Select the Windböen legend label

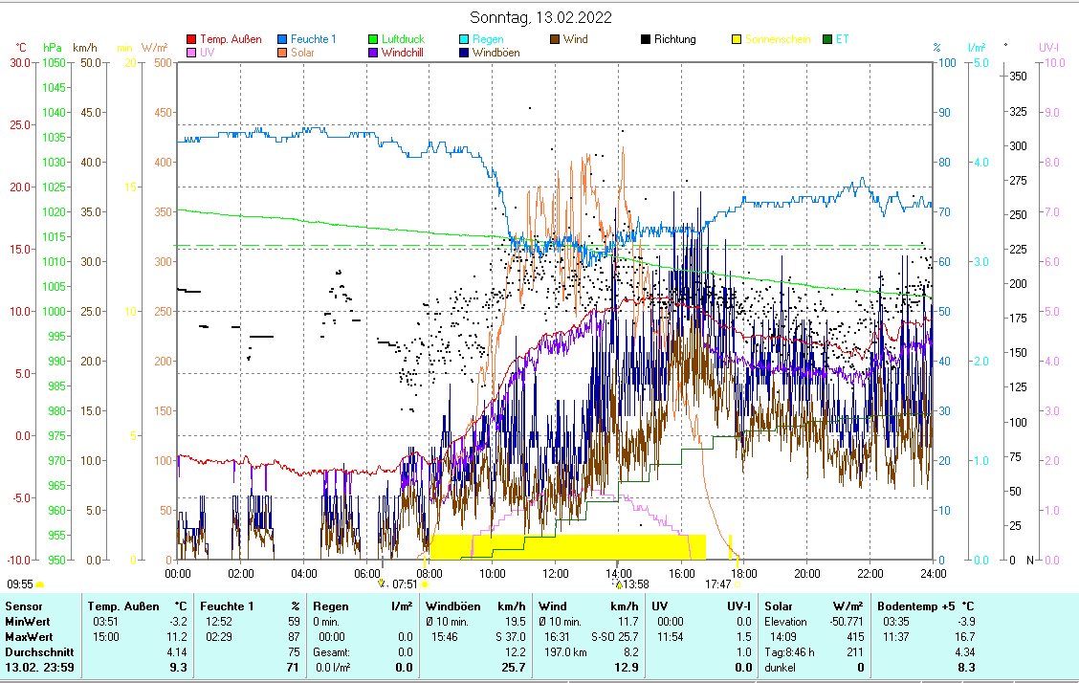495,54
